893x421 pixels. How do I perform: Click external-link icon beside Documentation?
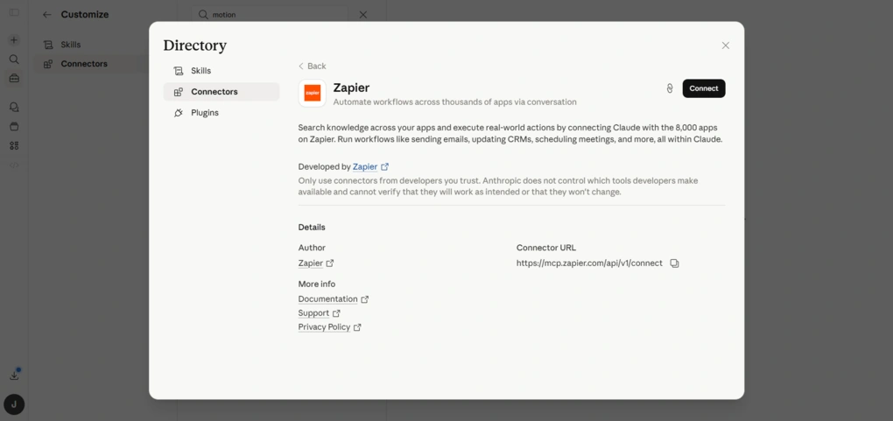click(364, 299)
